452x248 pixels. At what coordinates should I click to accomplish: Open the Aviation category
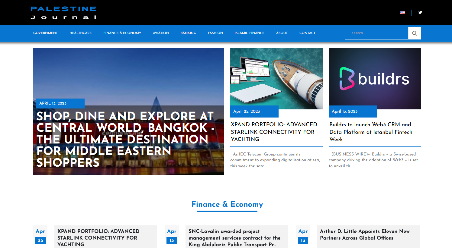(x=161, y=33)
